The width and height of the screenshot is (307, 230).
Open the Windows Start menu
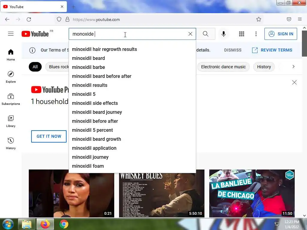tap(8, 224)
